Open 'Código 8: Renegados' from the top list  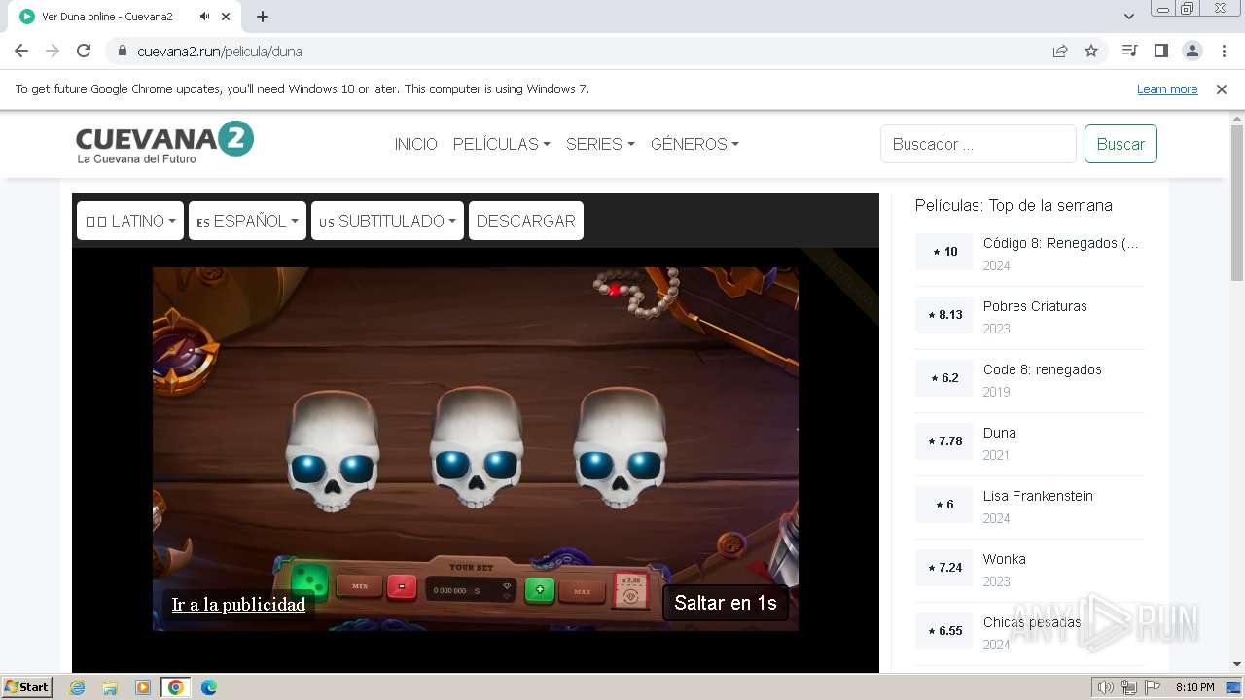[1060, 243]
